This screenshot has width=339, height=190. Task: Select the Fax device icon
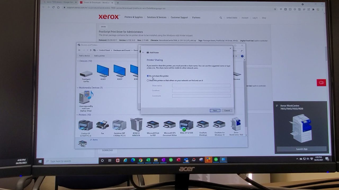[x=102, y=127]
